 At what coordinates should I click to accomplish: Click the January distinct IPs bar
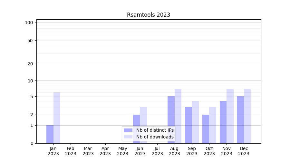pyautogui.click(x=50, y=134)
